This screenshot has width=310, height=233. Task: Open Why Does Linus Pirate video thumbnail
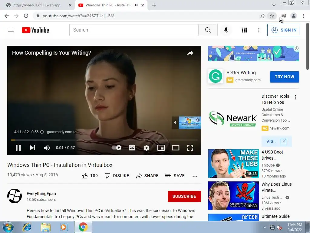[233, 196]
